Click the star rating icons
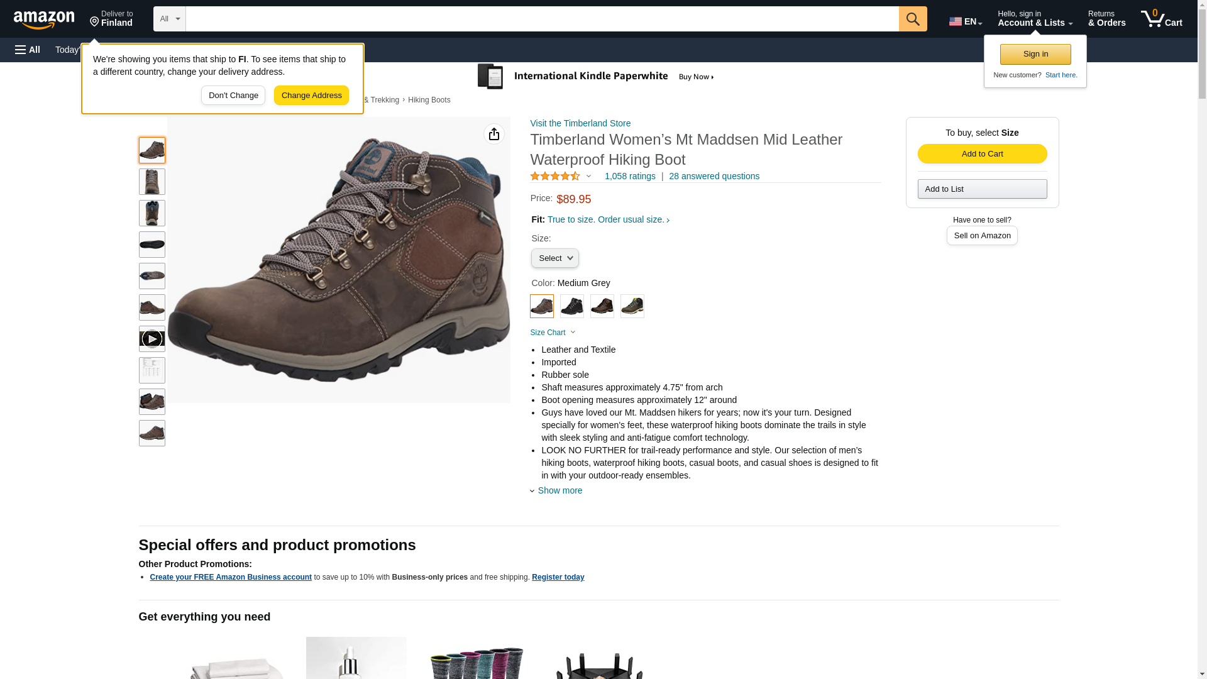Image resolution: width=1207 pixels, height=679 pixels. (x=554, y=177)
